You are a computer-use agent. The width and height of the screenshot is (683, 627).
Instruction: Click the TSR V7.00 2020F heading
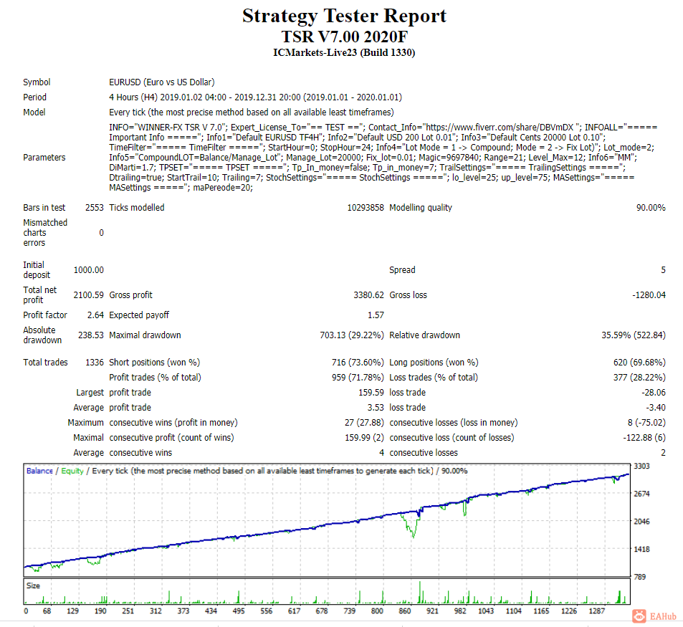point(344,37)
